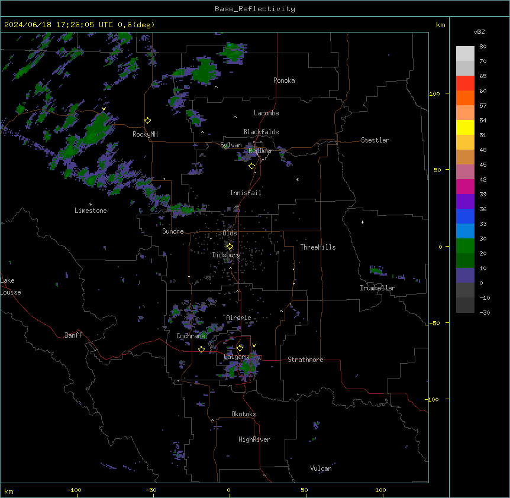Click the Vulcan town label
510x498 pixels.
click(x=321, y=468)
